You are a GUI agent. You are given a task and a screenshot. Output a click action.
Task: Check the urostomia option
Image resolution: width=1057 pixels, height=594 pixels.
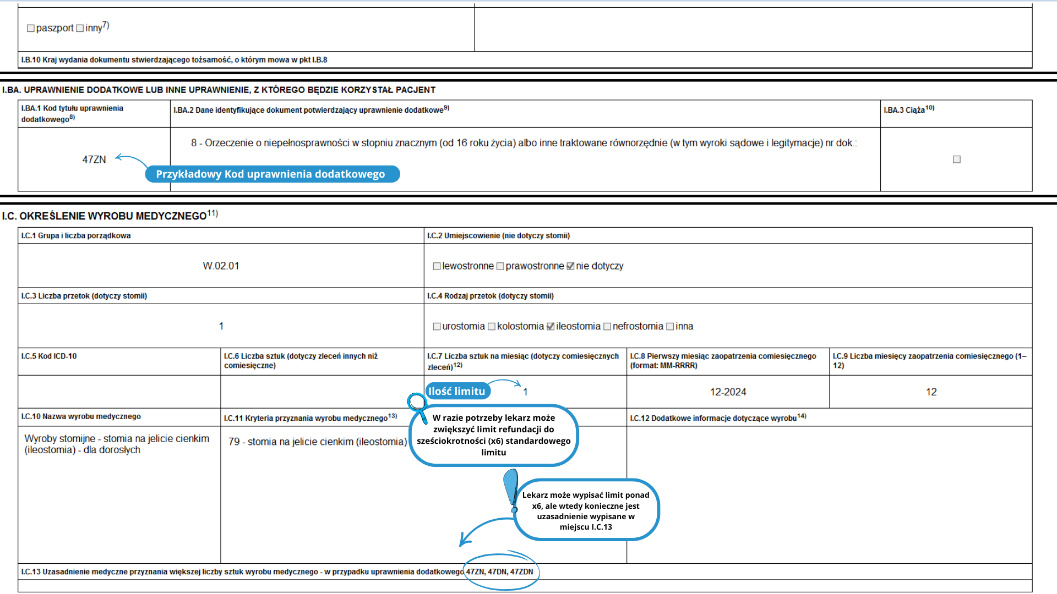(x=437, y=327)
